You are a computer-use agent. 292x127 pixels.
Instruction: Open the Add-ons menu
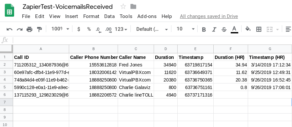pyautogui.click(x=147, y=16)
